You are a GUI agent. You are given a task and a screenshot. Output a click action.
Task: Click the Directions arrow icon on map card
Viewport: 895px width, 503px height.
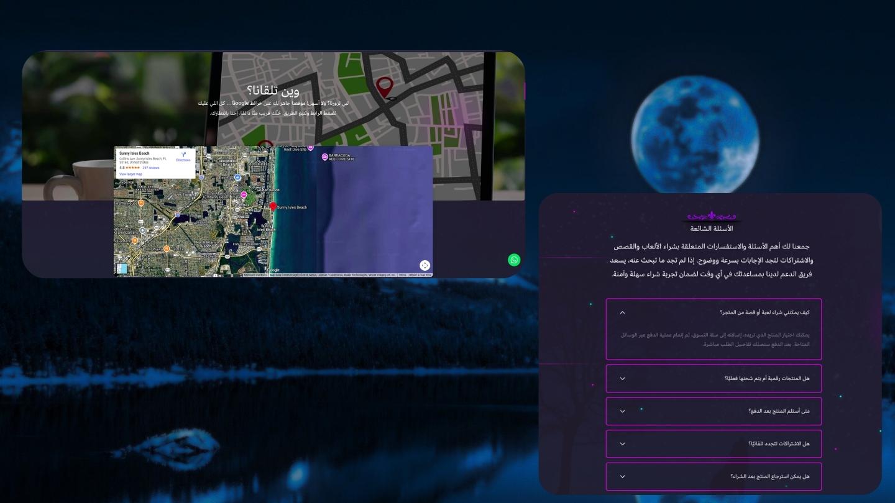point(183,155)
